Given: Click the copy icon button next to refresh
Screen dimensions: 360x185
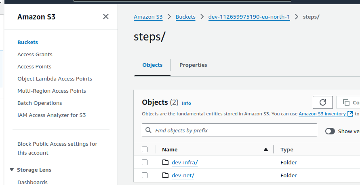Looking at the screenshot, I should point(348,102).
